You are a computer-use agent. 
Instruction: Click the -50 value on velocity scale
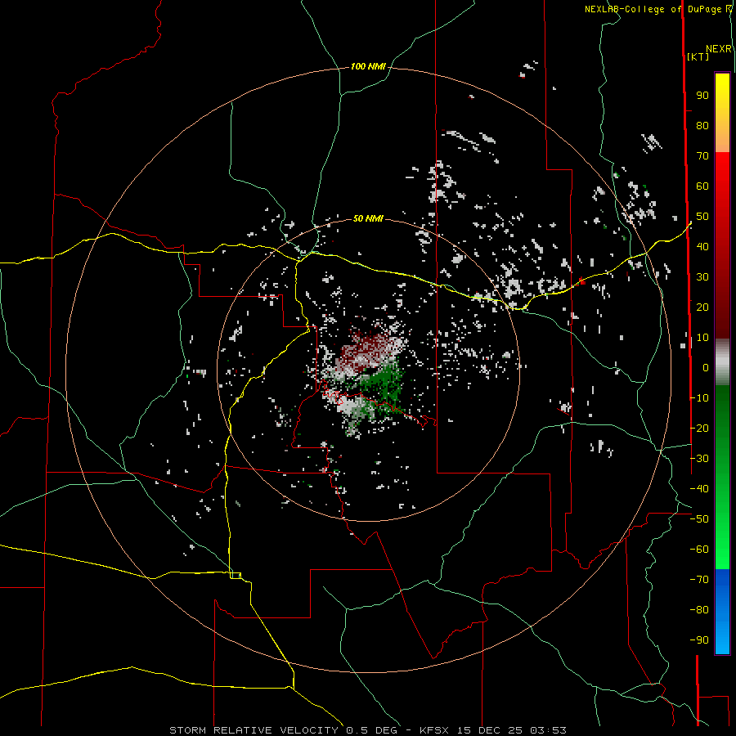699,518
